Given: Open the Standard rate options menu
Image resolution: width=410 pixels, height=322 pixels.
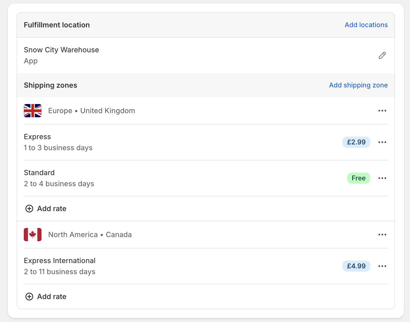Looking at the screenshot, I should 382,178.
